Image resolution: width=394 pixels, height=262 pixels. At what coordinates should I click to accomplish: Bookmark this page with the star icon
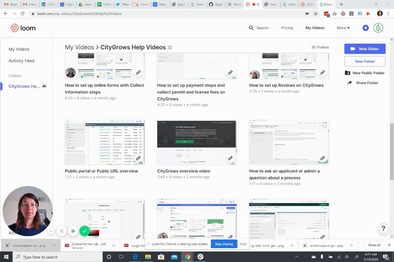(316, 13)
